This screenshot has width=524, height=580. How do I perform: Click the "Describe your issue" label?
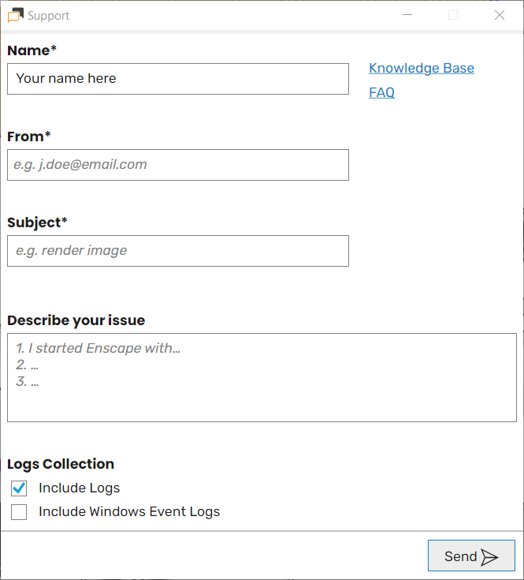point(76,320)
